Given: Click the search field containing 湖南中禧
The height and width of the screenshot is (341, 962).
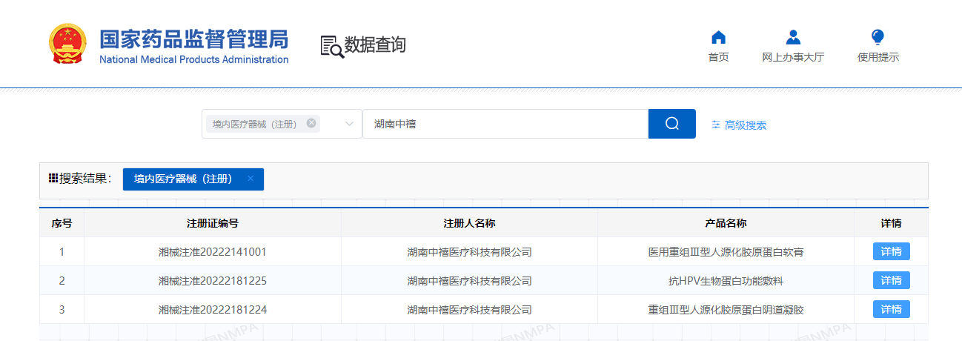Looking at the screenshot, I should pyautogui.click(x=504, y=124).
